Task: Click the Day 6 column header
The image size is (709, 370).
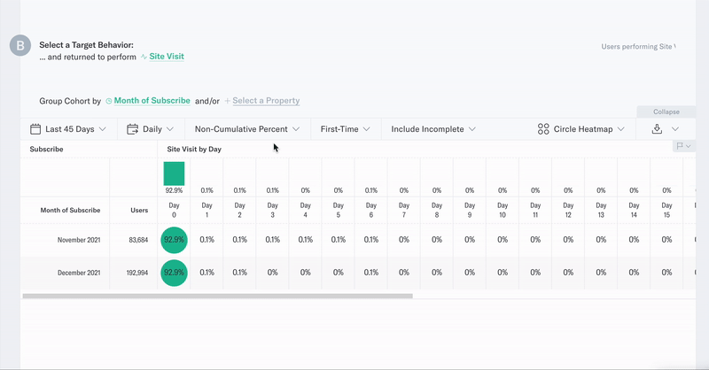Action: pos(371,210)
